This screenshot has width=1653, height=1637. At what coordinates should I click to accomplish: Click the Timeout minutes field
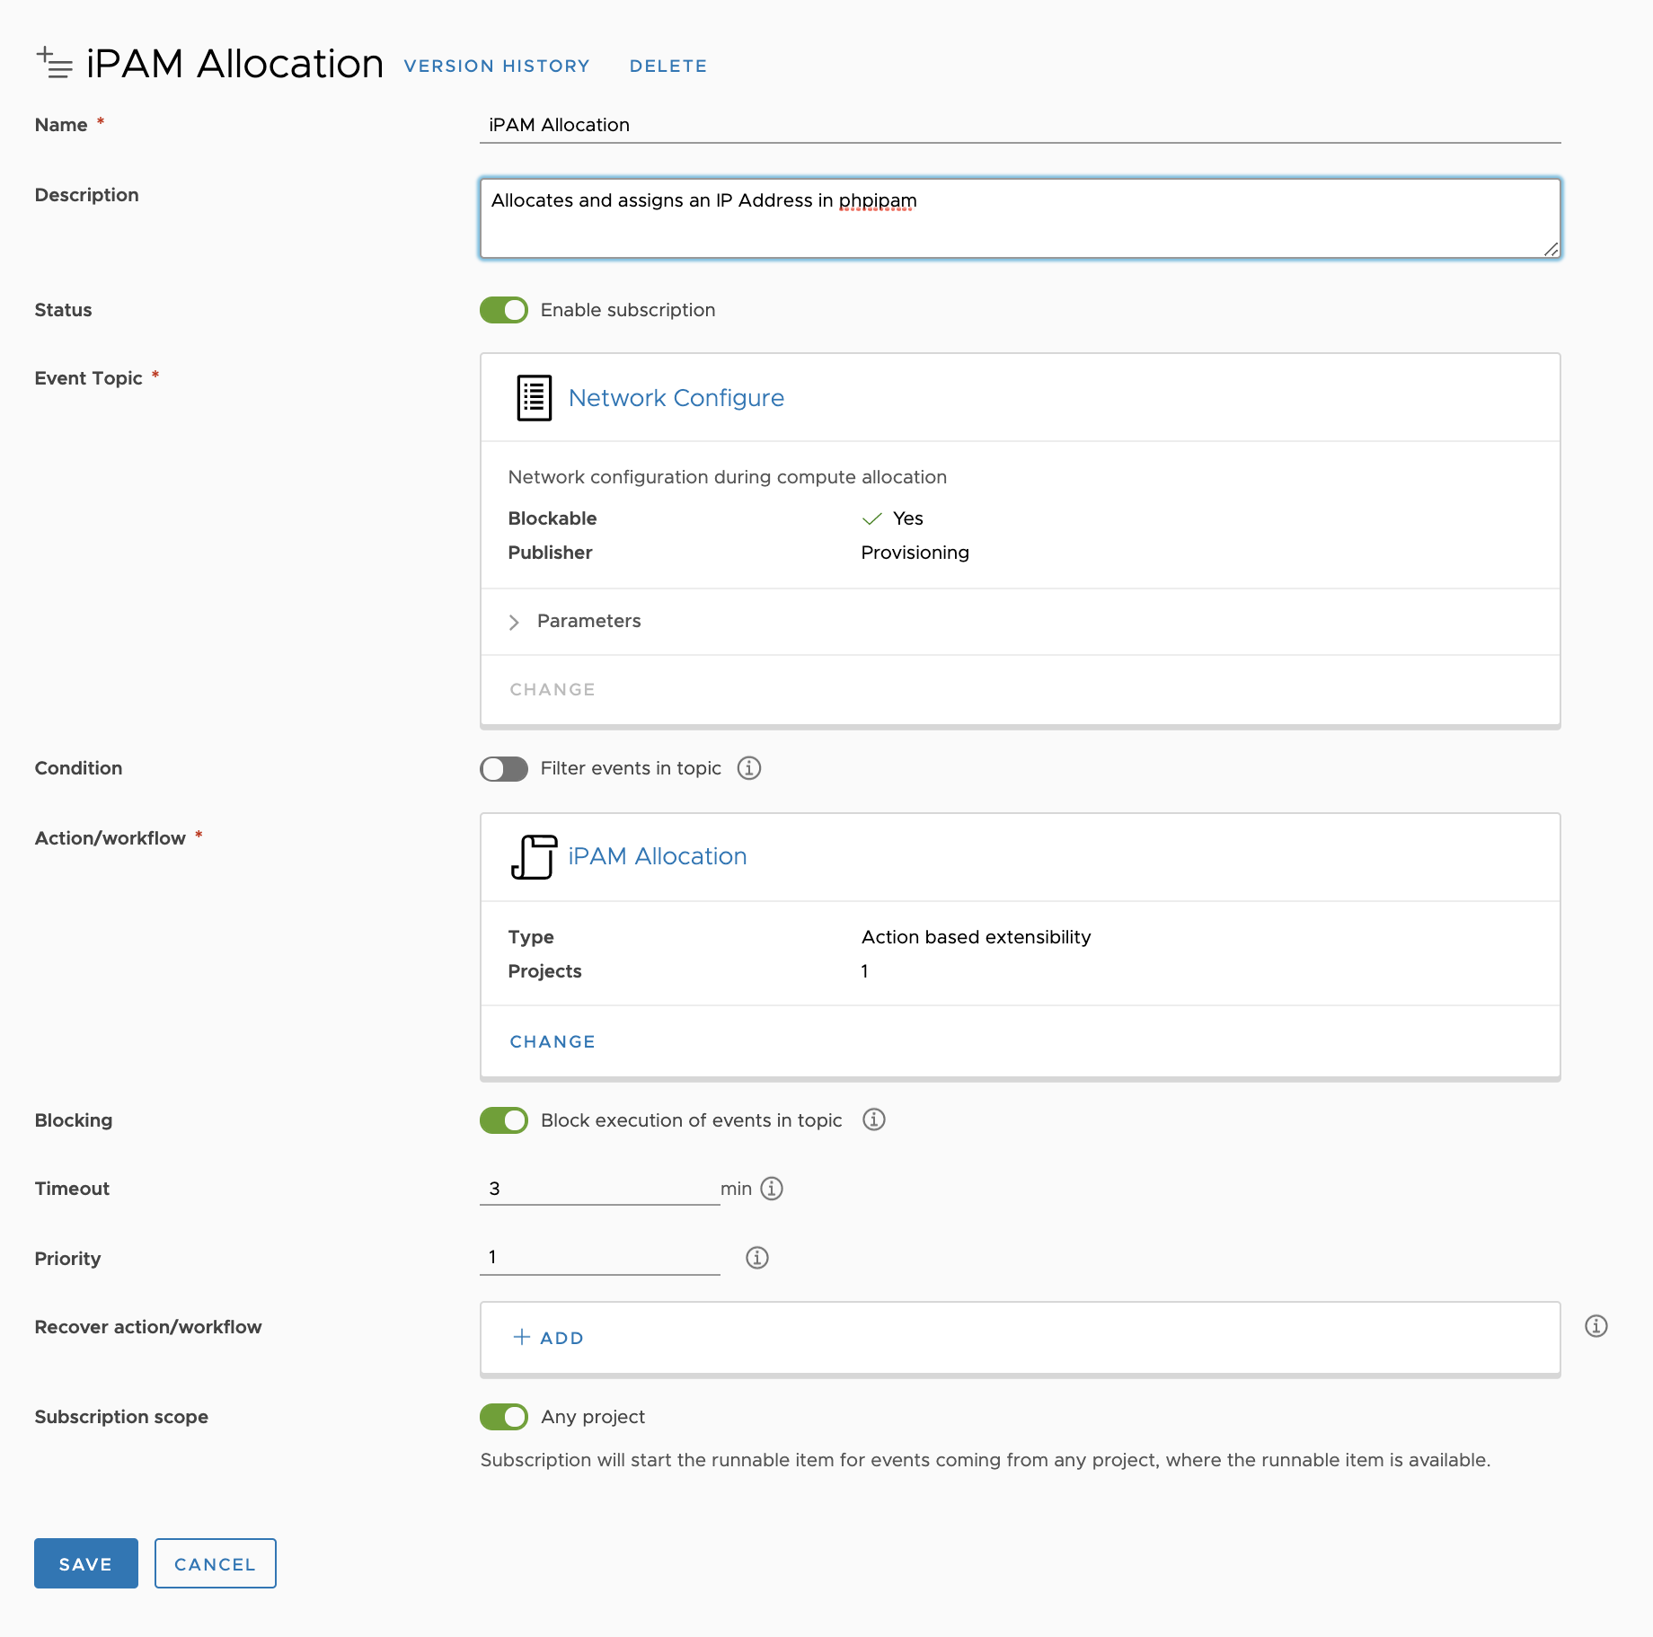pos(600,1189)
